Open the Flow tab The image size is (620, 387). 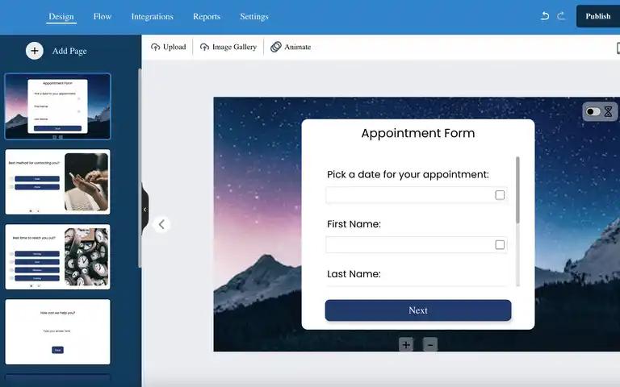[x=103, y=17]
